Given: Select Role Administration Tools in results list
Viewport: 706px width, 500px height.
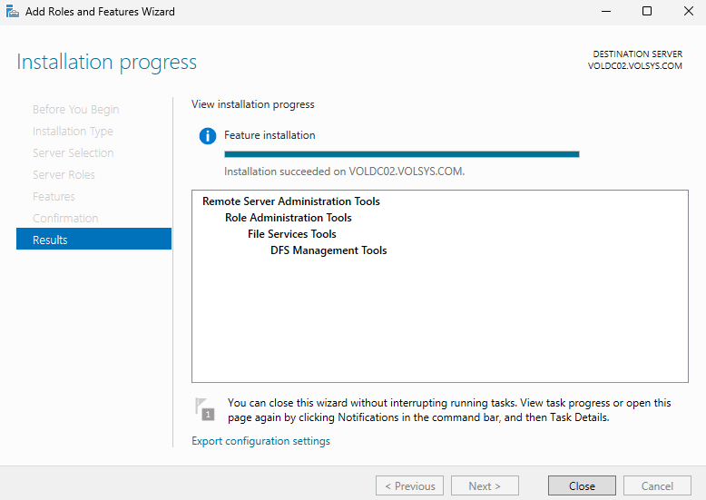Looking at the screenshot, I should click(288, 218).
